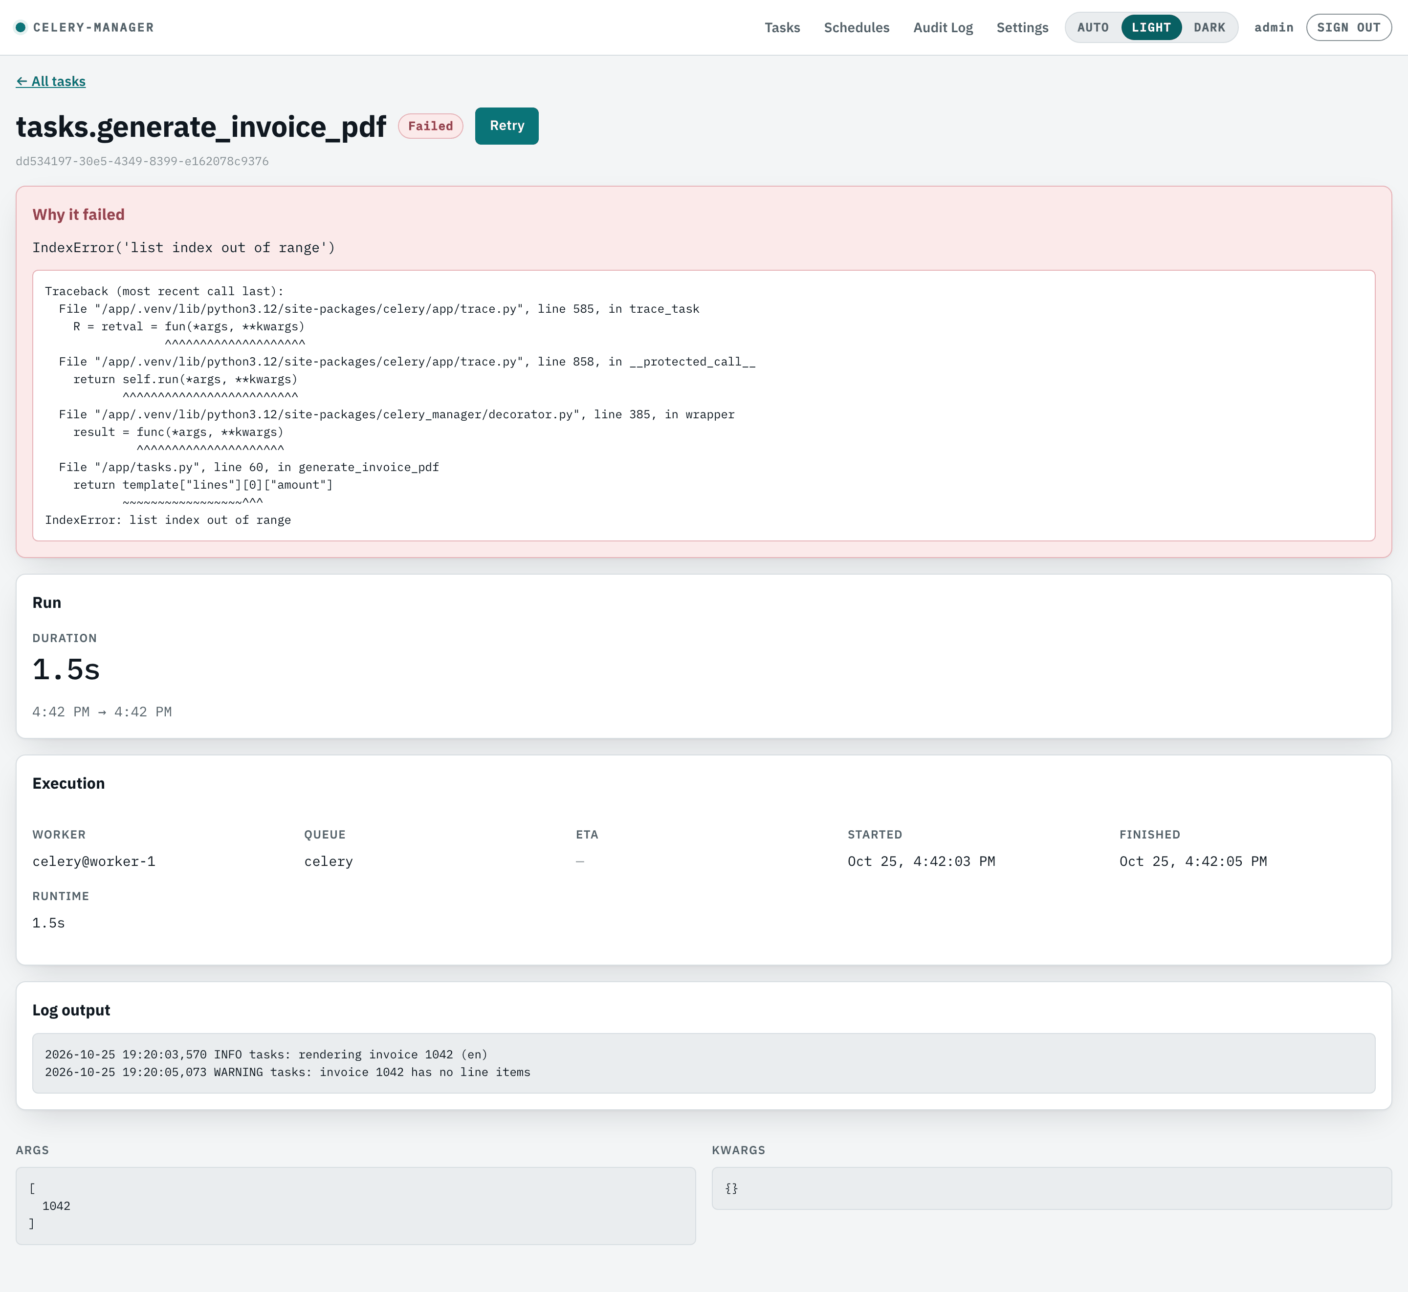This screenshot has width=1408, height=1292.
Task: Click return template["lines"][0]["amount"] code line
Action: (x=203, y=485)
